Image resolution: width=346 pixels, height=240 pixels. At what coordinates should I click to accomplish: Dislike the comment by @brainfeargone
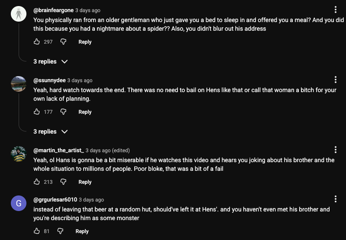63,42
